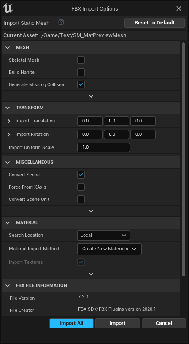Screen dimensions: 189x344
Task: Open the help question mark icon
Action: (x=62, y=22)
